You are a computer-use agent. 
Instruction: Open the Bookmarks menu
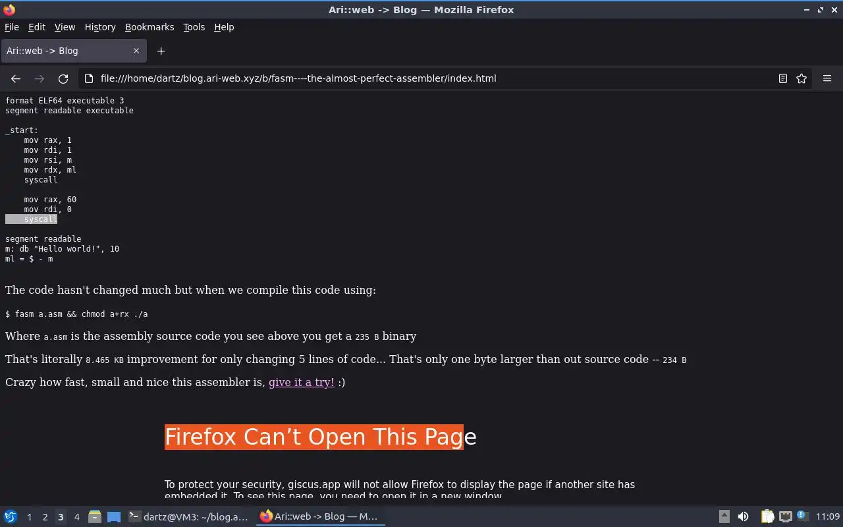point(150,27)
